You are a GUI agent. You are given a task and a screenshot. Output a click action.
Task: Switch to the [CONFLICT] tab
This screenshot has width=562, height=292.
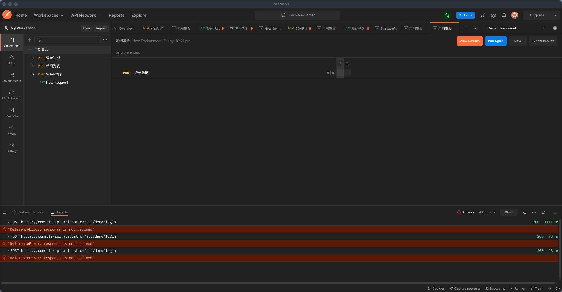241,28
